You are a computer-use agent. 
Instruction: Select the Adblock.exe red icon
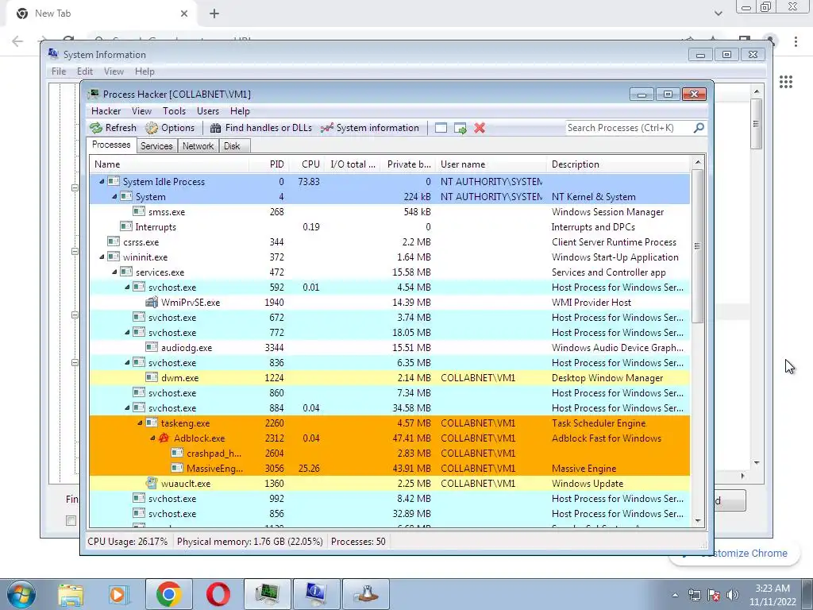(164, 438)
